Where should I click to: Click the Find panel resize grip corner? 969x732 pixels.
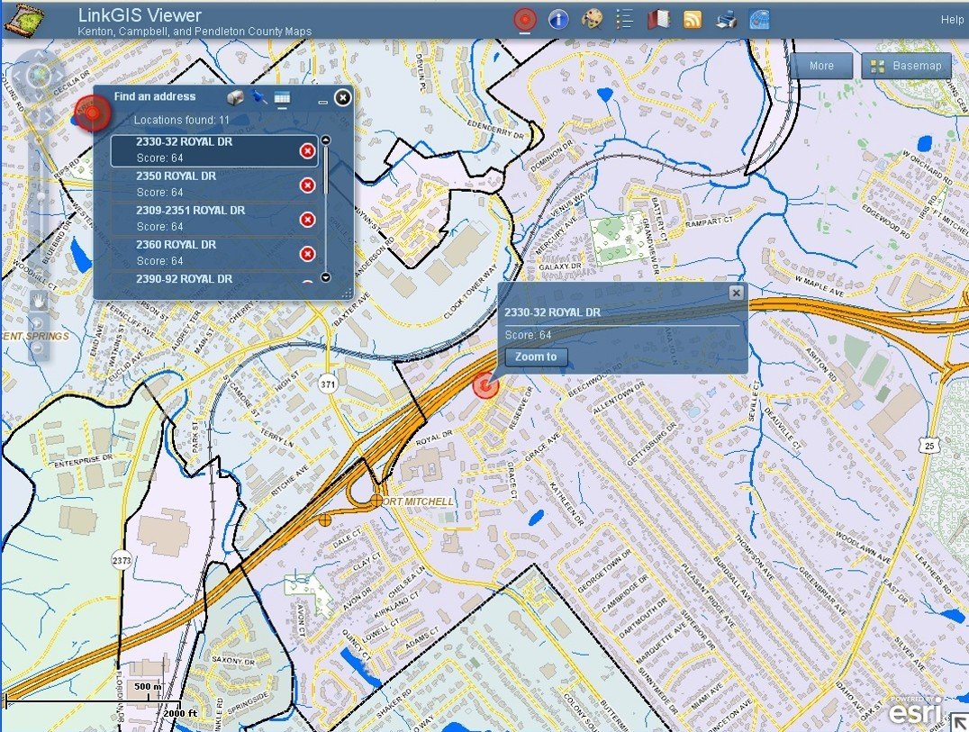[x=347, y=294]
